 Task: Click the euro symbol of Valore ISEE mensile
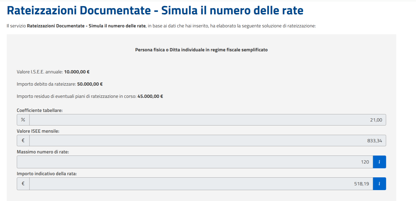pyautogui.click(x=23, y=141)
